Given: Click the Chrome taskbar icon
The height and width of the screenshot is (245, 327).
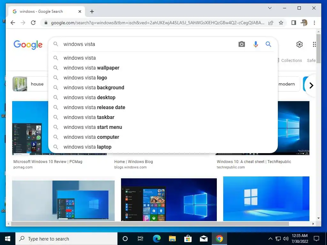Looking at the screenshot, I should coord(219,239).
